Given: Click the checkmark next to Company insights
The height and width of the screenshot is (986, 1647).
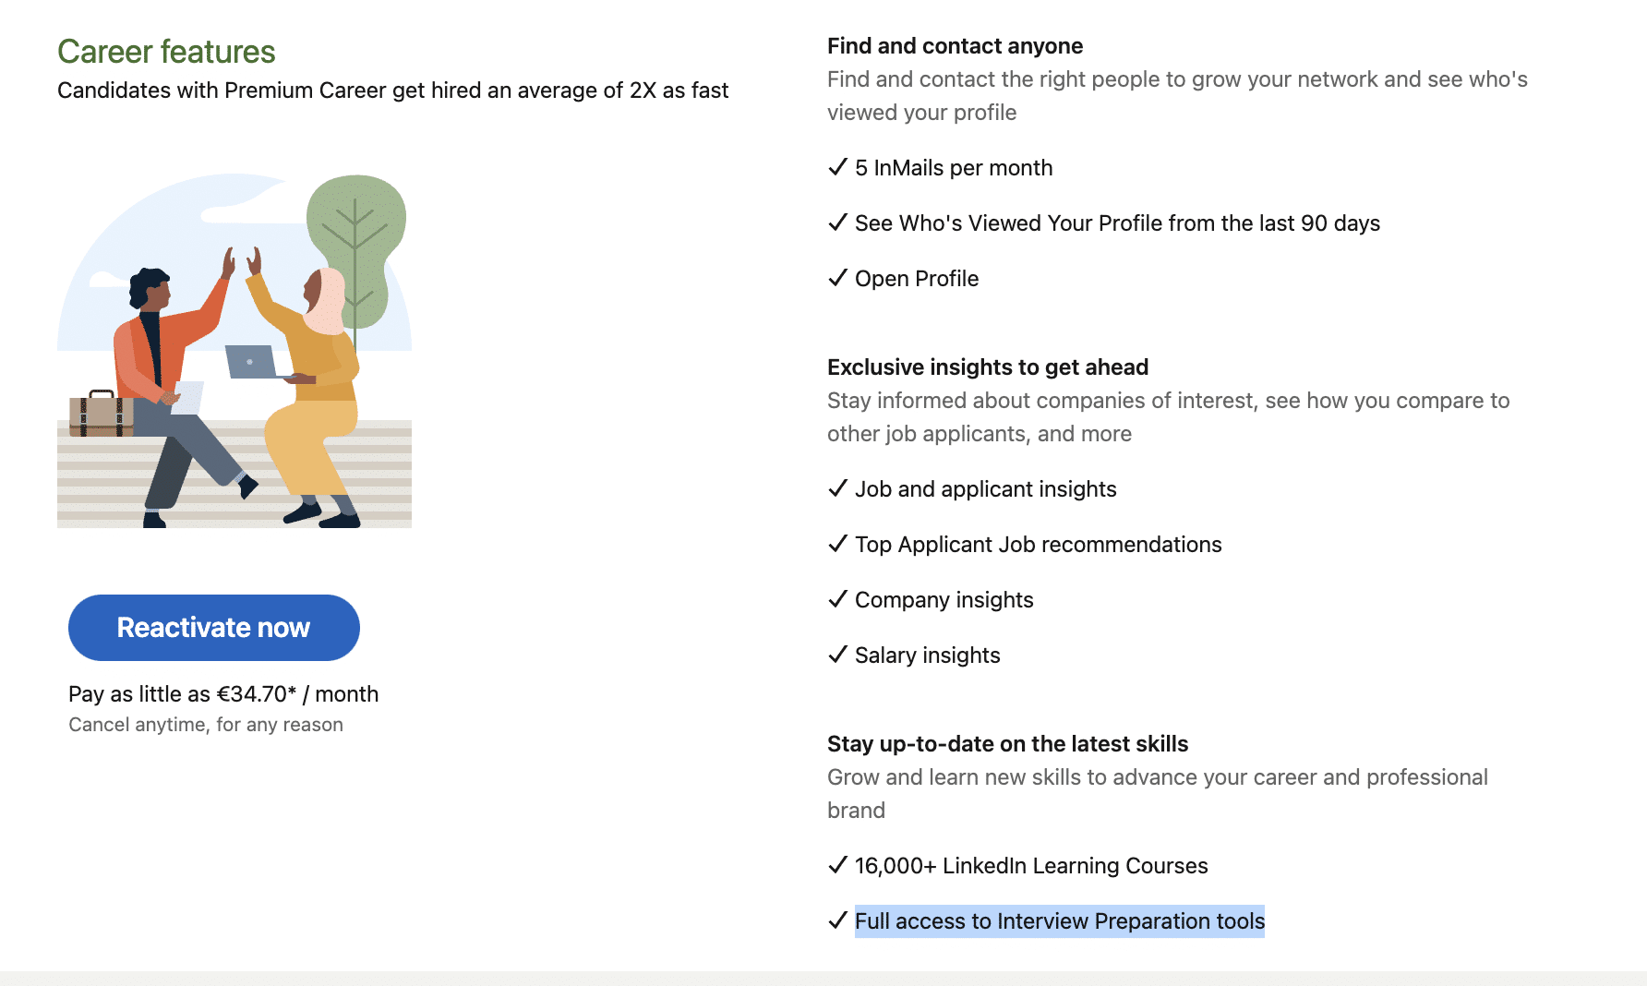Looking at the screenshot, I should click(836, 599).
